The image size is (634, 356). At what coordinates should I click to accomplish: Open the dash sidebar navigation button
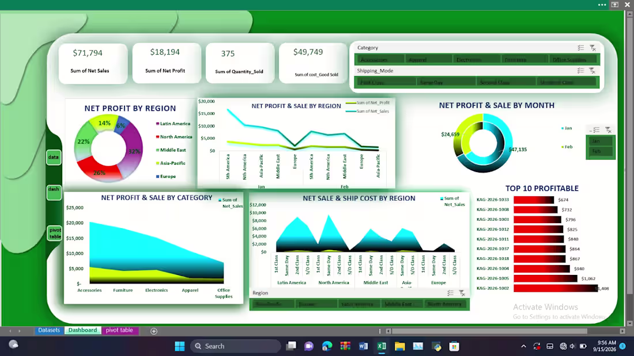pyautogui.click(x=54, y=193)
